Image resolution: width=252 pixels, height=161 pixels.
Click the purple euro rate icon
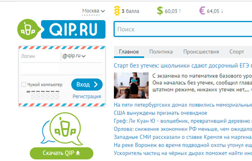point(202,11)
